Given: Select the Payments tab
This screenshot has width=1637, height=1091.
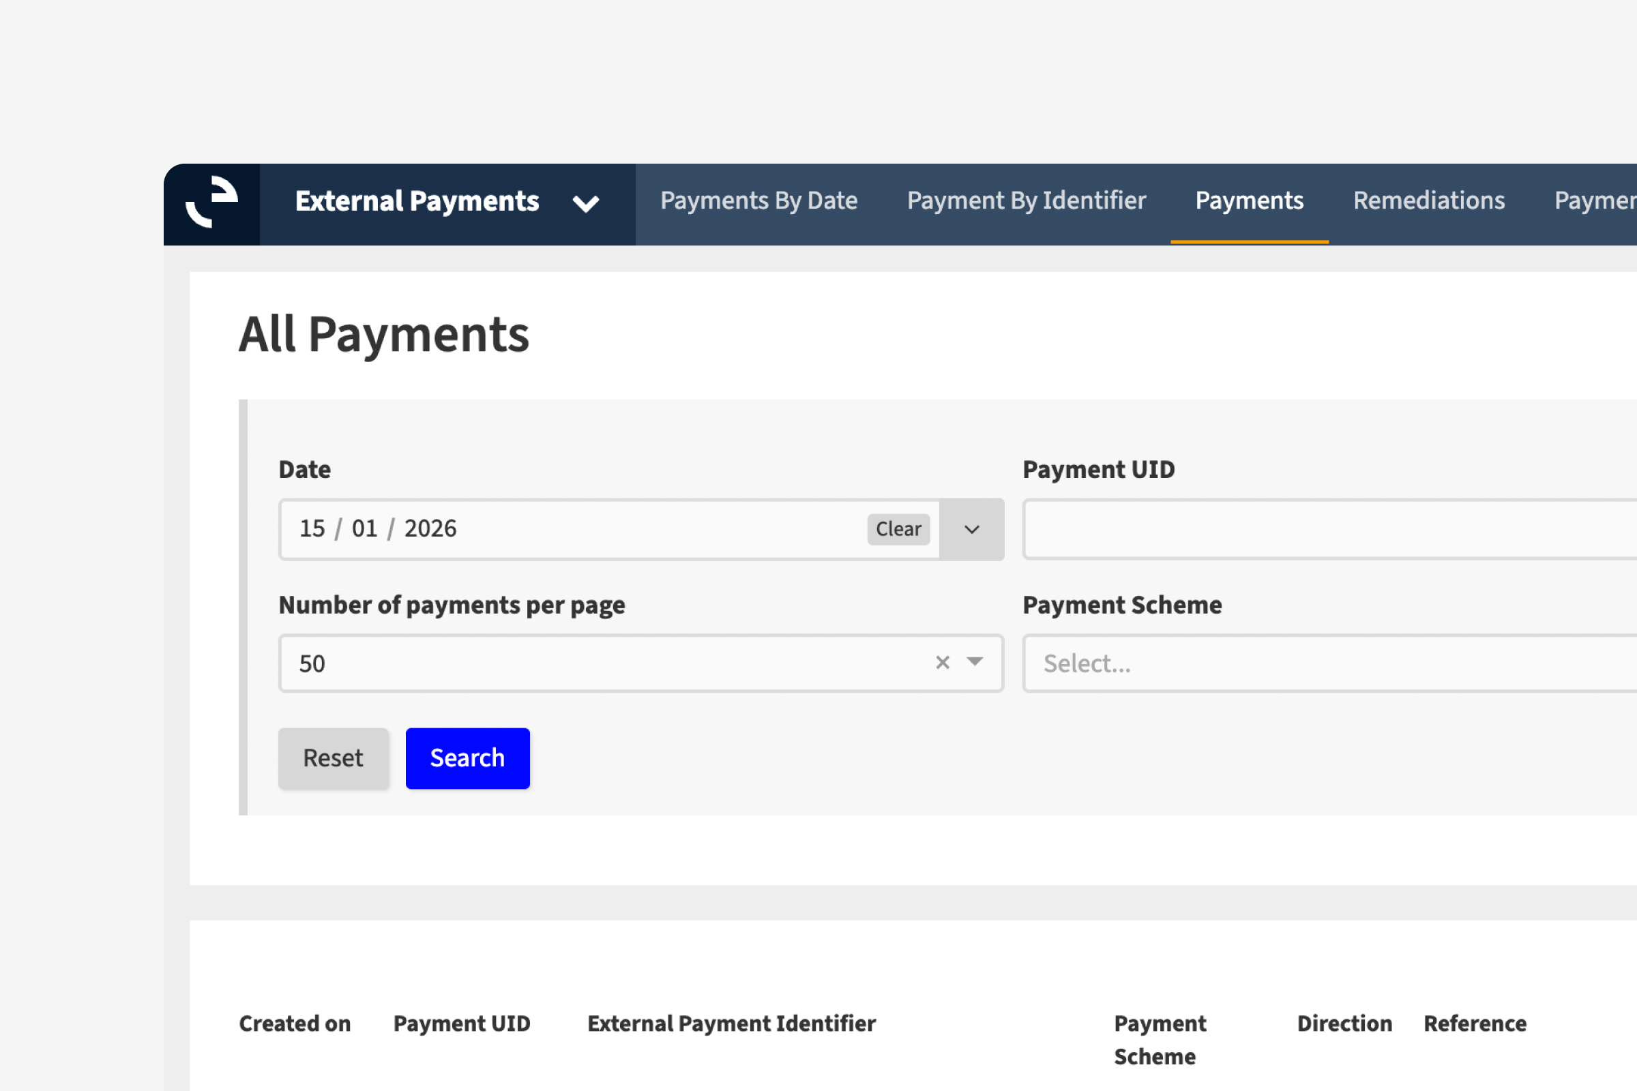Looking at the screenshot, I should pyautogui.click(x=1249, y=201).
